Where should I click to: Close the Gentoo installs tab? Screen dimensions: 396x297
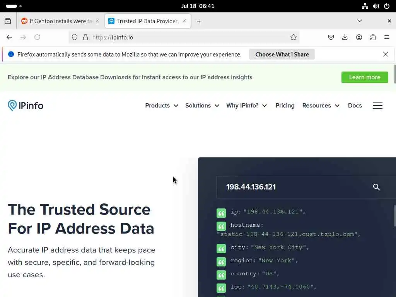coord(97,21)
